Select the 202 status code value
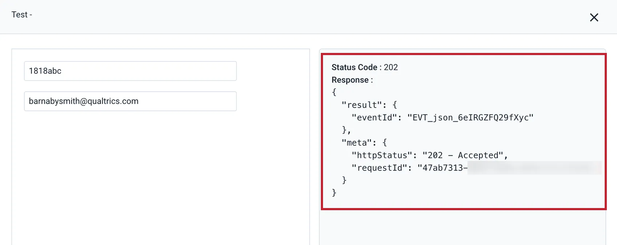The width and height of the screenshot is (617, 245). 391,67
